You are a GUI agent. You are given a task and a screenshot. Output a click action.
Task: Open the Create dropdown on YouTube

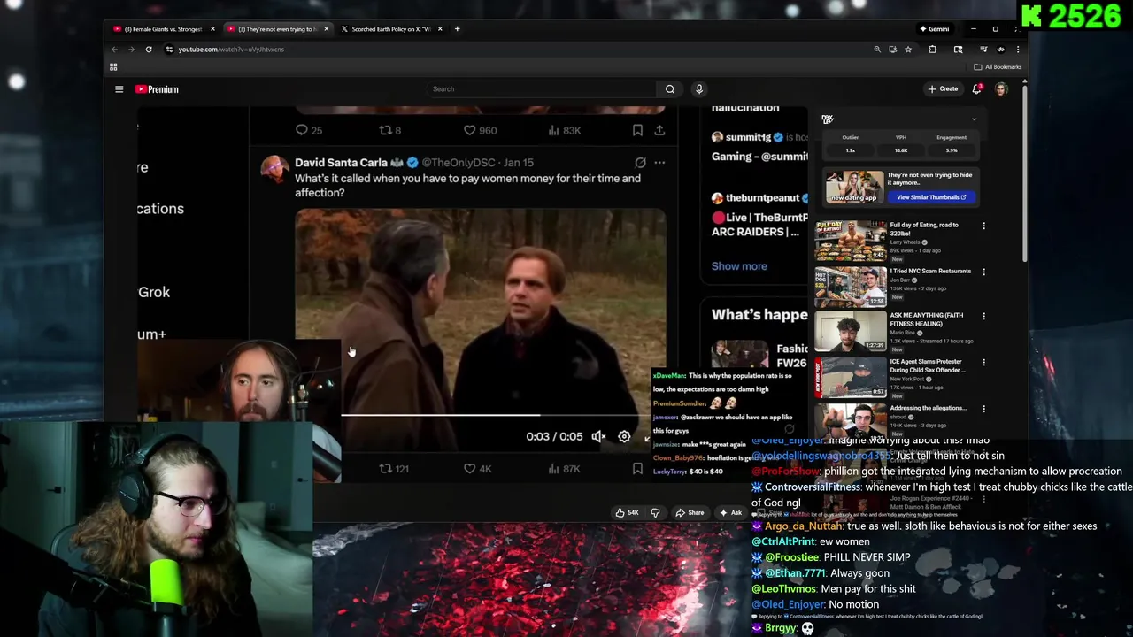tap(943, 88)
